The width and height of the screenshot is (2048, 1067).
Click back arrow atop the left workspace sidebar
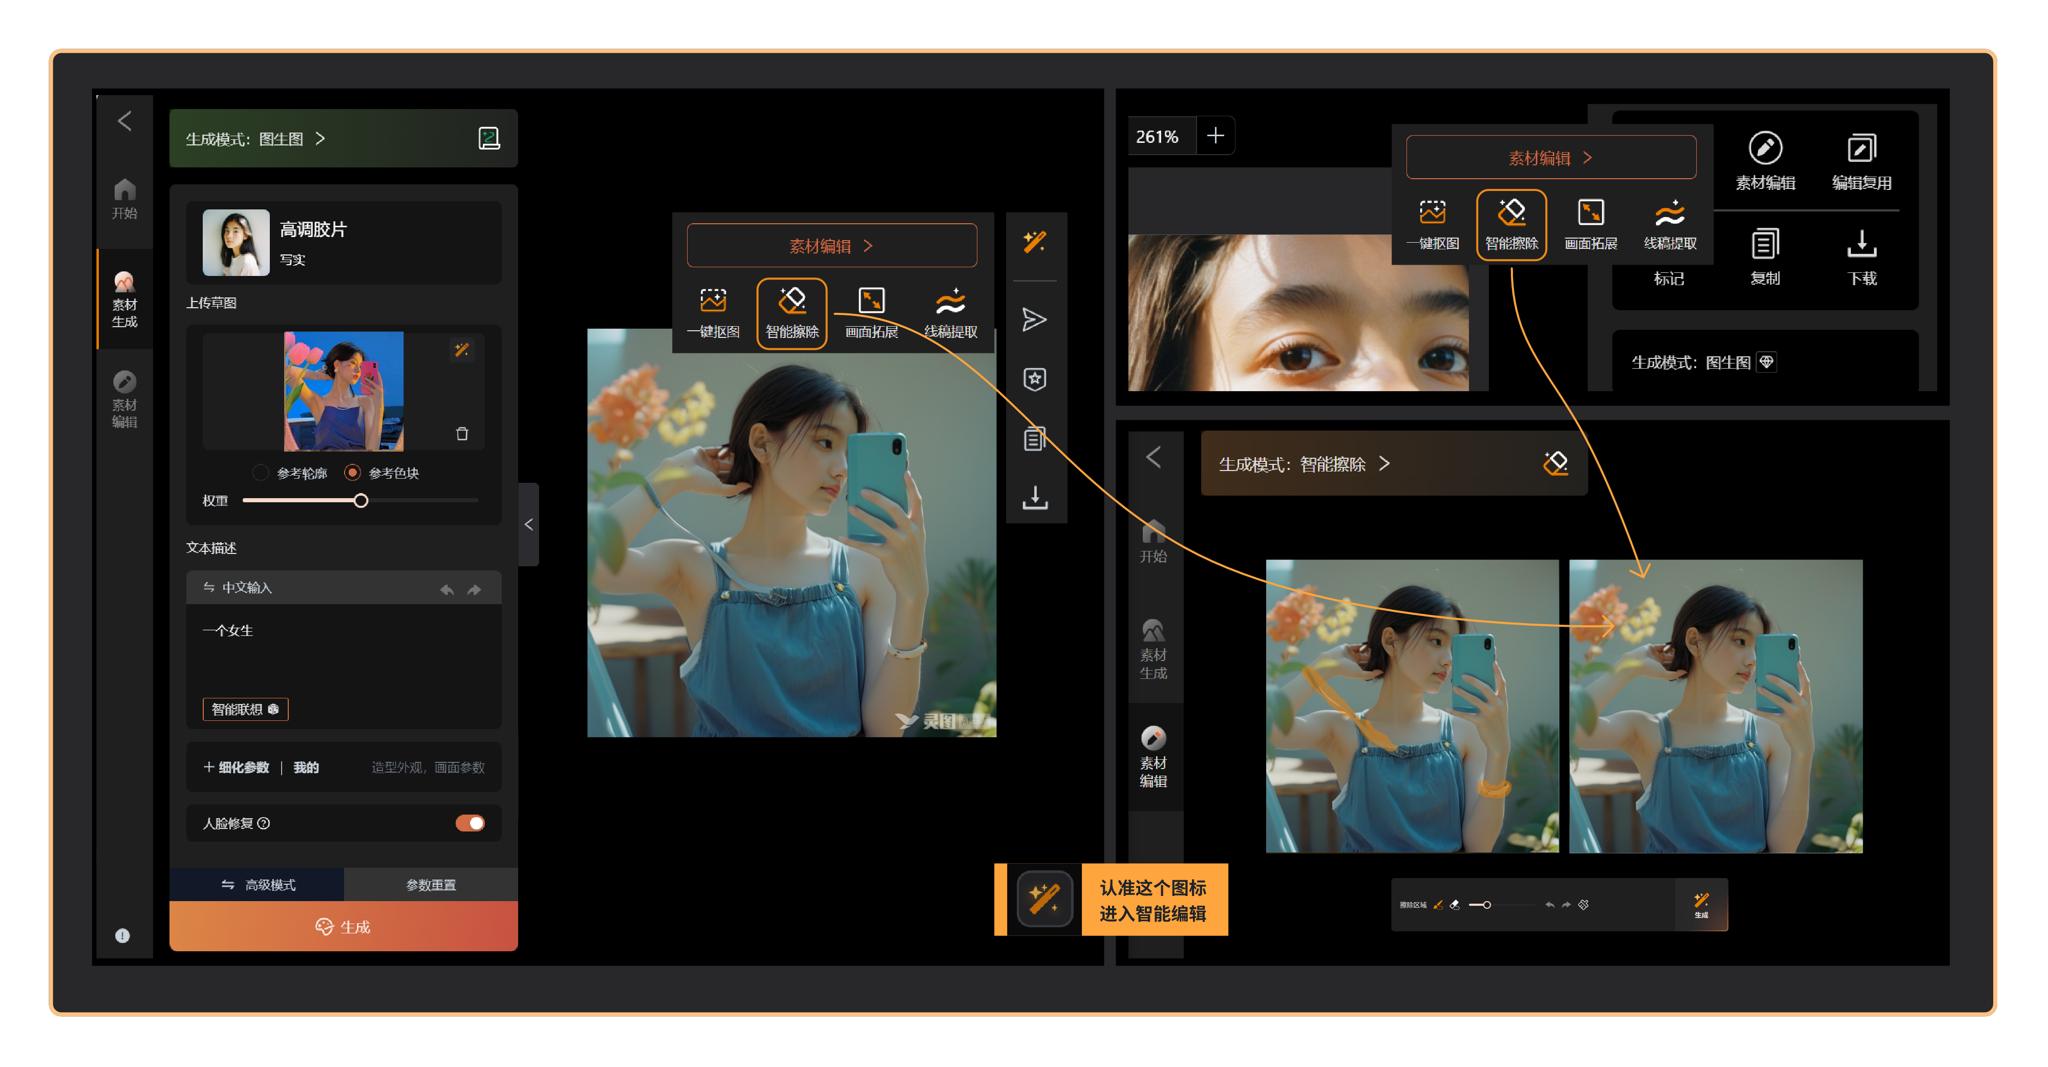tap(124, 121)
